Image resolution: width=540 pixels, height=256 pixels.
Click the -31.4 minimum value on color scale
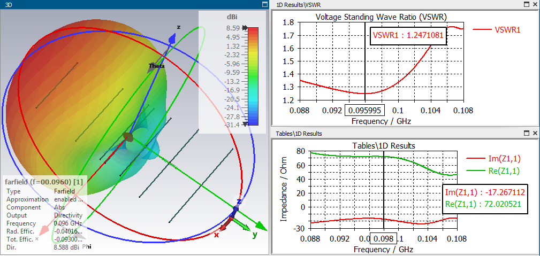pos(232,125)
